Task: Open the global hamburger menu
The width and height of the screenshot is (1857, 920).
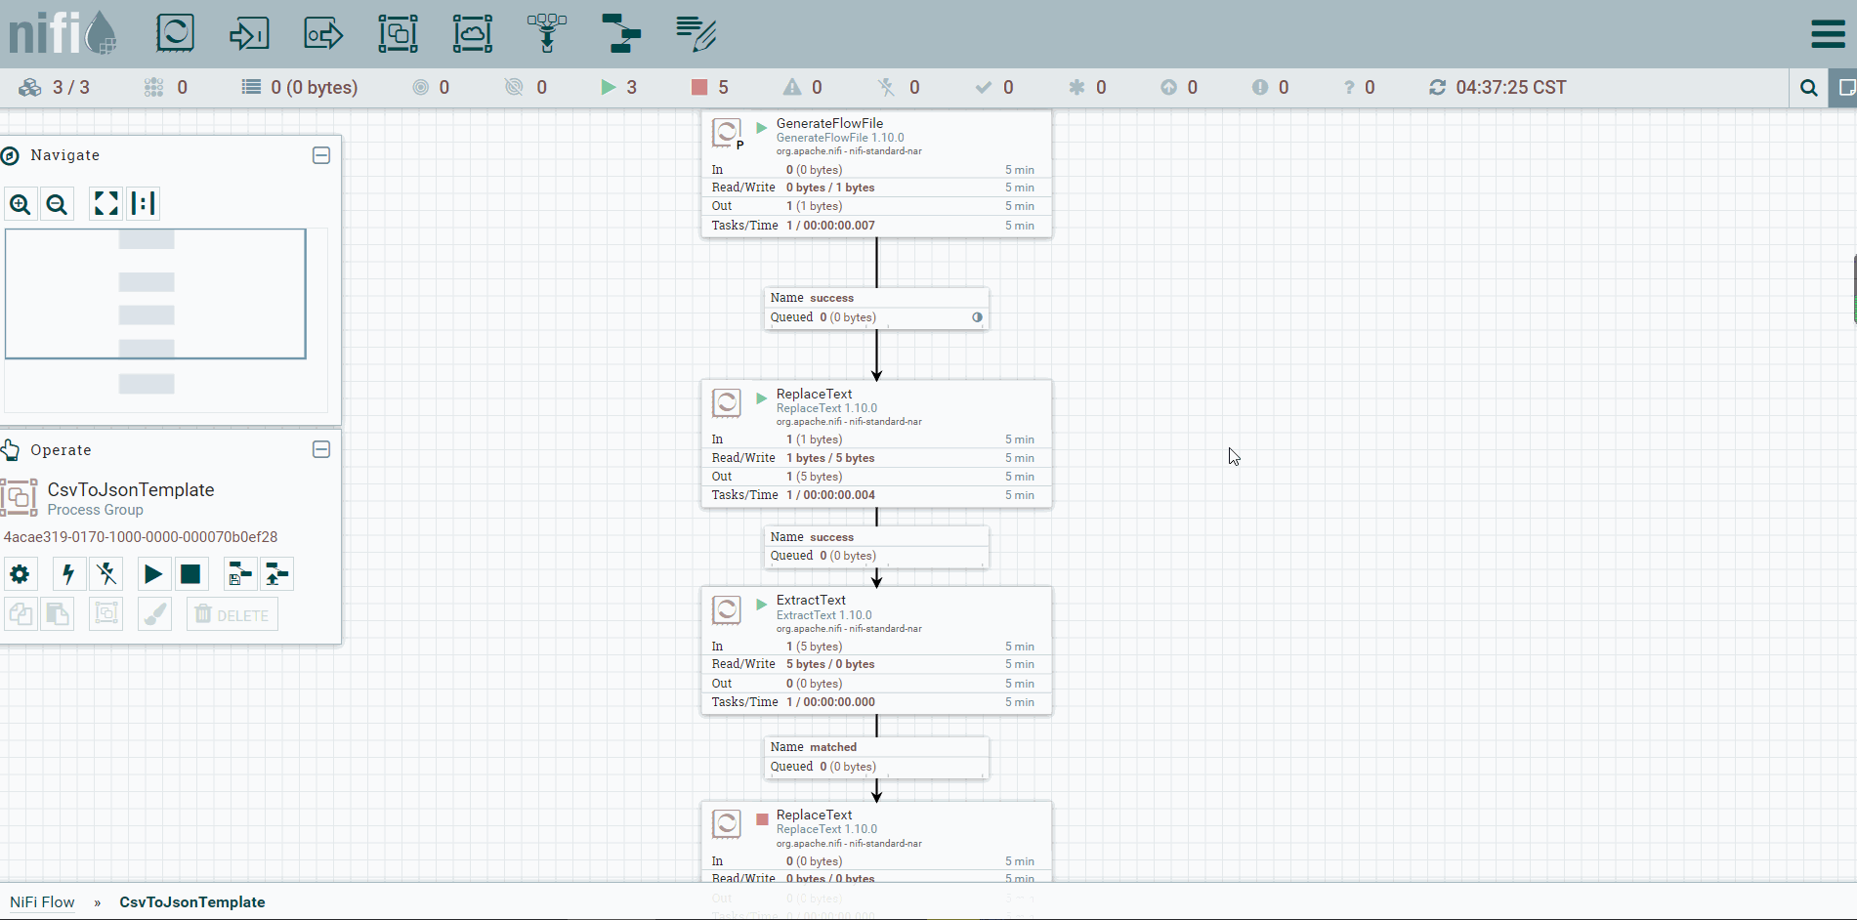Action: (1828, 33)
